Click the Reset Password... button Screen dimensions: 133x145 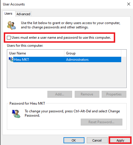[101, 122]
